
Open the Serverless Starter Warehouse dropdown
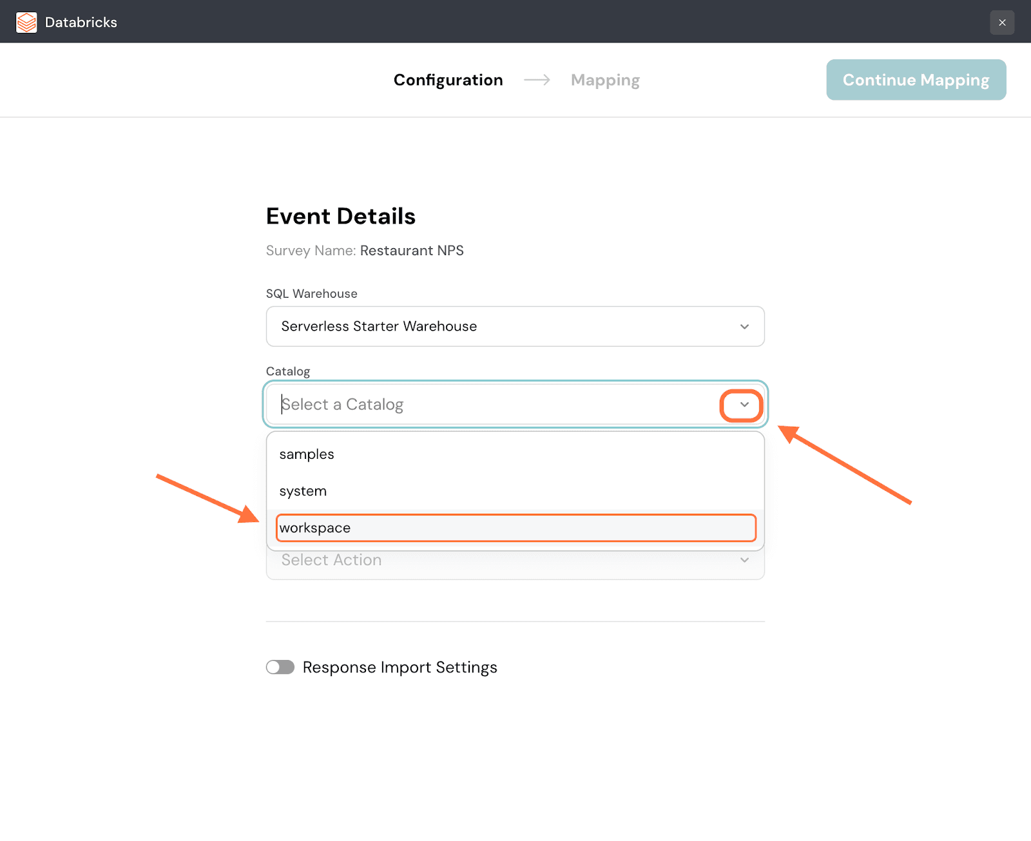click(503, 327)
